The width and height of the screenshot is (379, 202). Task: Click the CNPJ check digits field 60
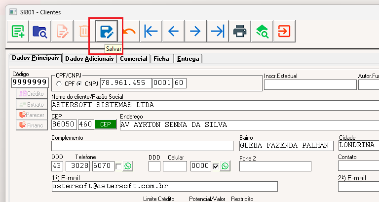pos(180,83)
